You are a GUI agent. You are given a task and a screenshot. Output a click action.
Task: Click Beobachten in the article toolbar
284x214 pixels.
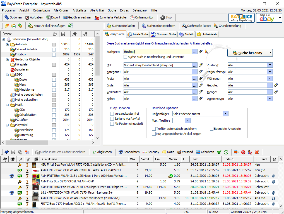tap(129, 152)
